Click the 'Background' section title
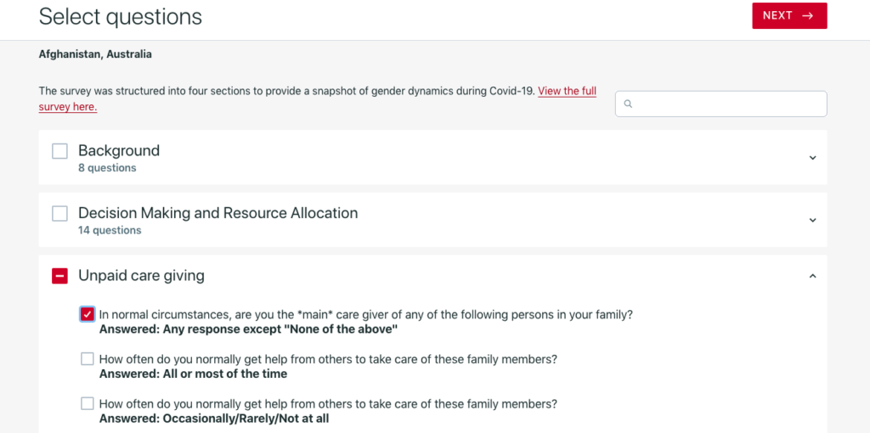The image size is (870, 433). 119,150
